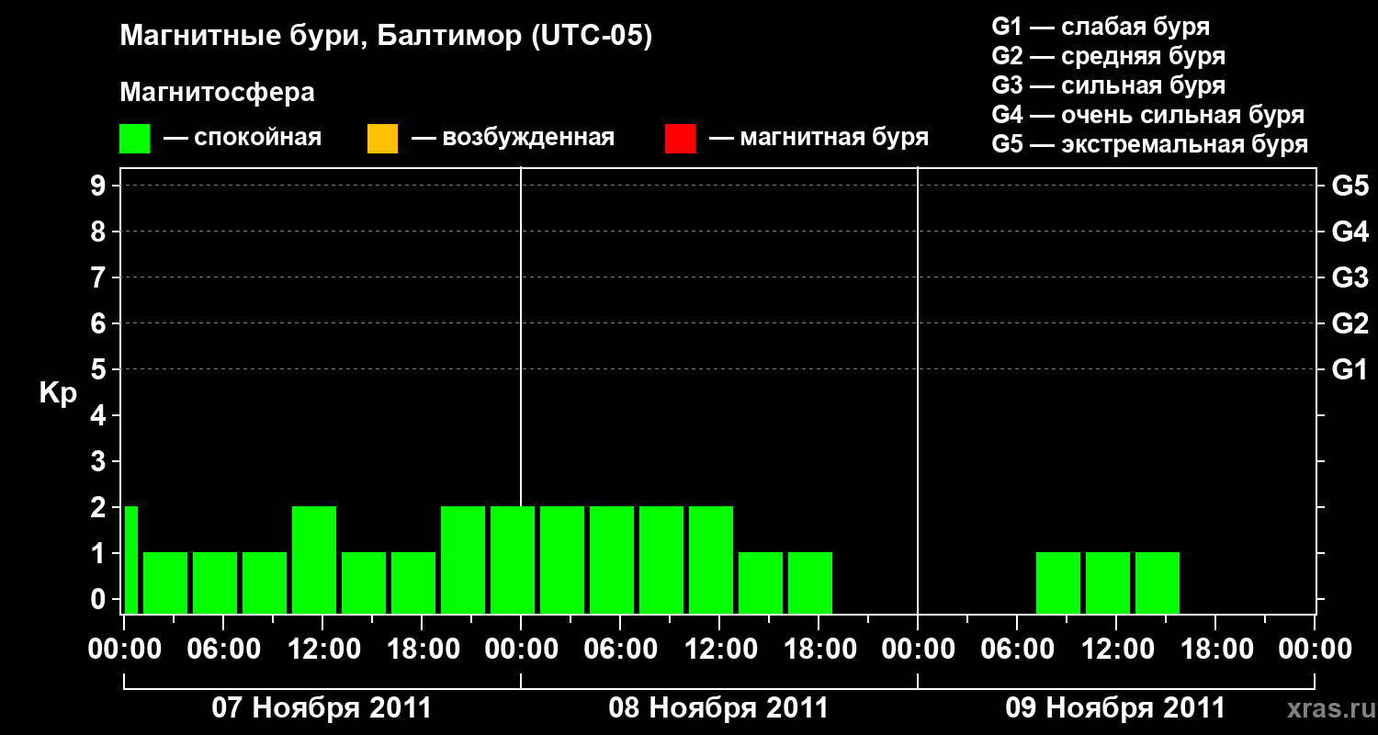The width and height of the screenshot is (1378, 735).
Task: Click the green bar crossing midnight into 08 Ноября
Action: click(513, 560)
